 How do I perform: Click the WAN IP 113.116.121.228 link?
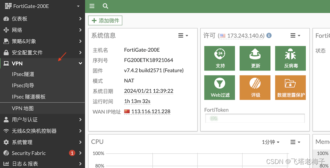pos(151,112)
